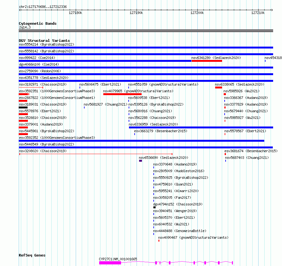Click the blue nsv6336959 (Sedlazeck2020) bar
Screen dimensions: 282x266
[201, 127]
